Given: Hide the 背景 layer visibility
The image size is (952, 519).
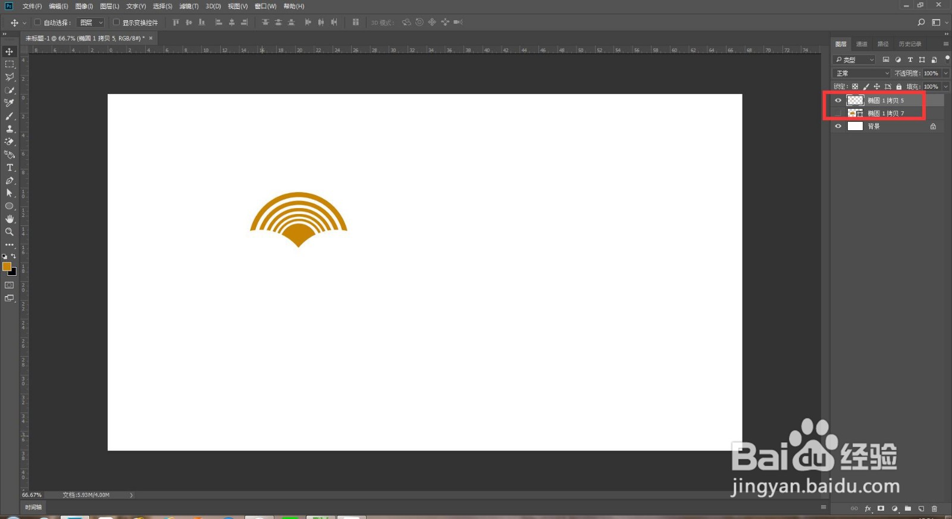Looking at the screenshot, I should 838,126.
